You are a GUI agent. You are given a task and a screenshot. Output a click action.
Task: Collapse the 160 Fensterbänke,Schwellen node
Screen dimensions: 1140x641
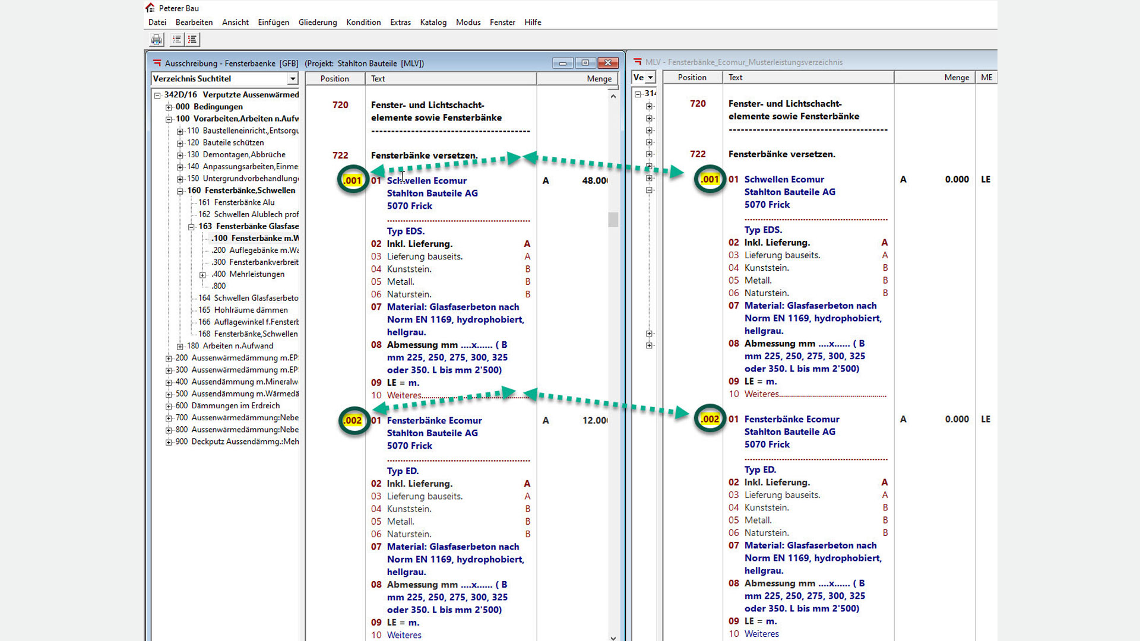pyautogui.click(x=180, y=191)
